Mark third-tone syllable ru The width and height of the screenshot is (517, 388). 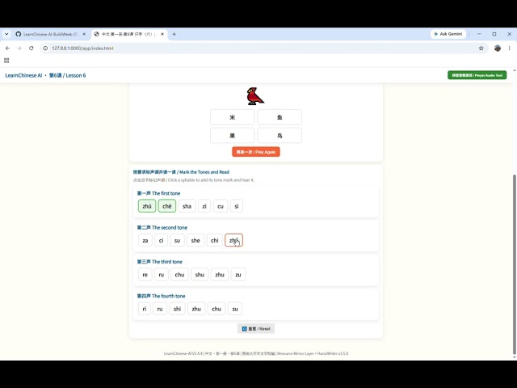click(x=162, y=275)
